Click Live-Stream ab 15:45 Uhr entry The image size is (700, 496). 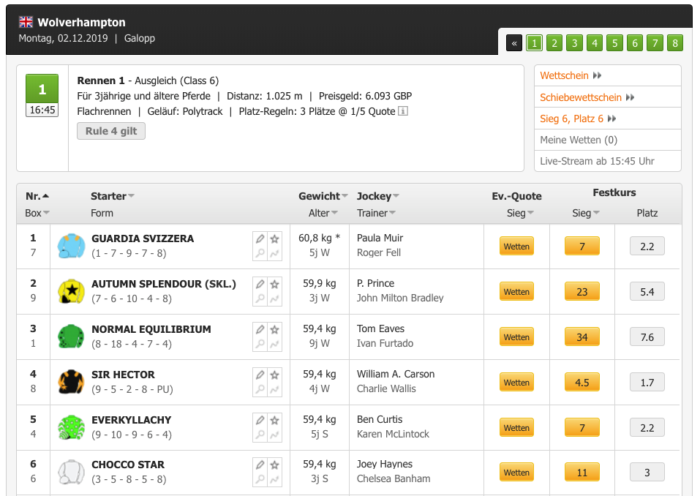597,161
